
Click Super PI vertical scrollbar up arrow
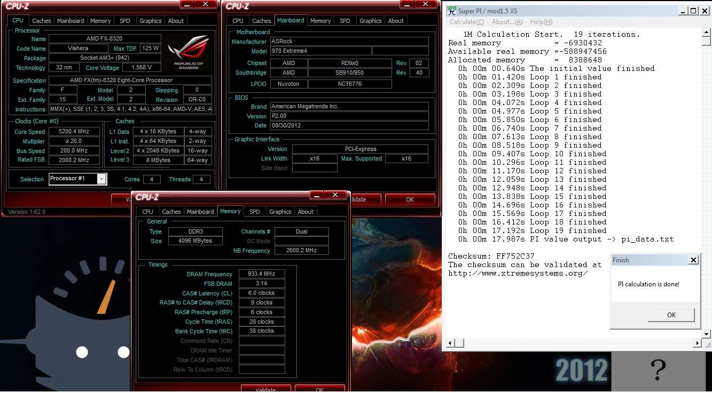tap(707, 32)
